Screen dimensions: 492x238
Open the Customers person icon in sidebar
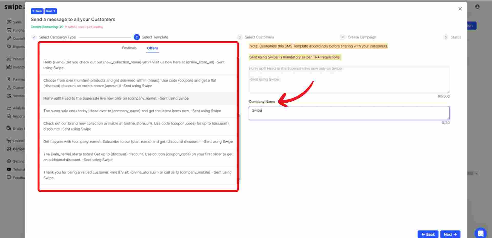point(9,88)
